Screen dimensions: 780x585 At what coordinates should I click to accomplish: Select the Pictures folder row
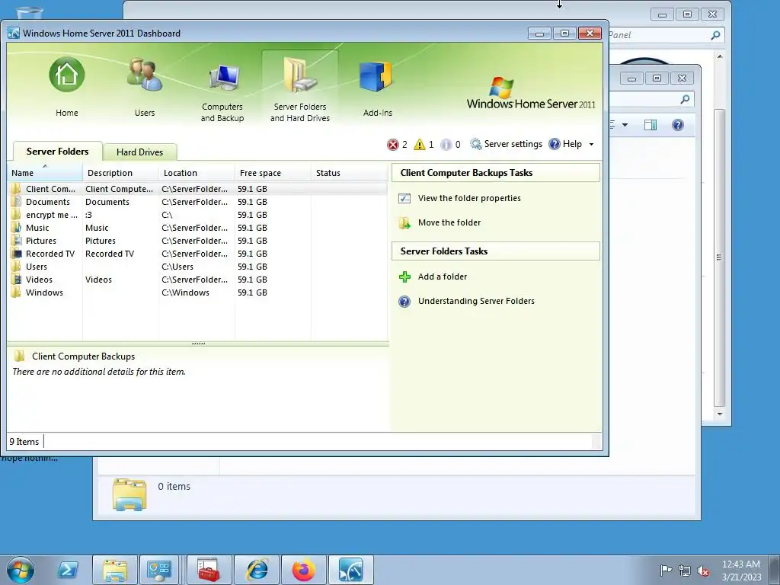tap(197, 241)
